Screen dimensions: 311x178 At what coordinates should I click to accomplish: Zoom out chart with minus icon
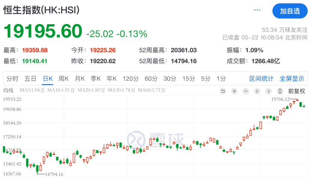pos(245,91)
